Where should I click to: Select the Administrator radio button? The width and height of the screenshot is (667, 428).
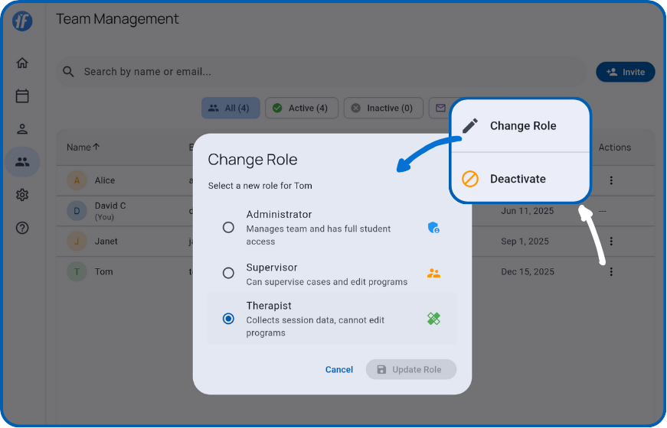[228, 228]
